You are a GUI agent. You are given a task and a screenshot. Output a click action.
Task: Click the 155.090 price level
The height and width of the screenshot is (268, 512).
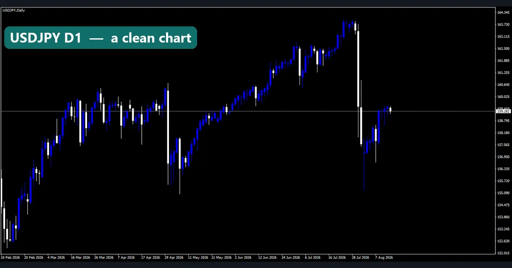[x=503, y=193]
